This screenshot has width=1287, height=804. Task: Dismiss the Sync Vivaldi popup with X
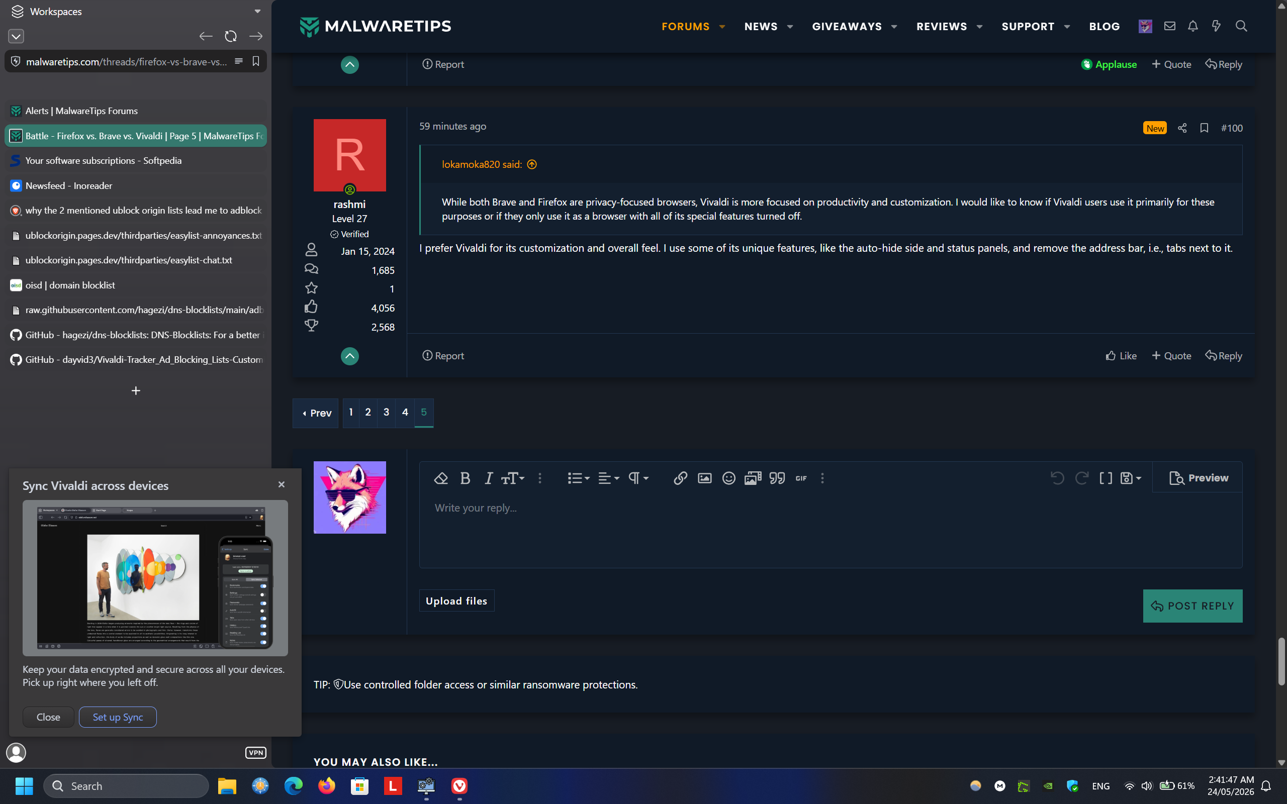[x=282, y=484]
